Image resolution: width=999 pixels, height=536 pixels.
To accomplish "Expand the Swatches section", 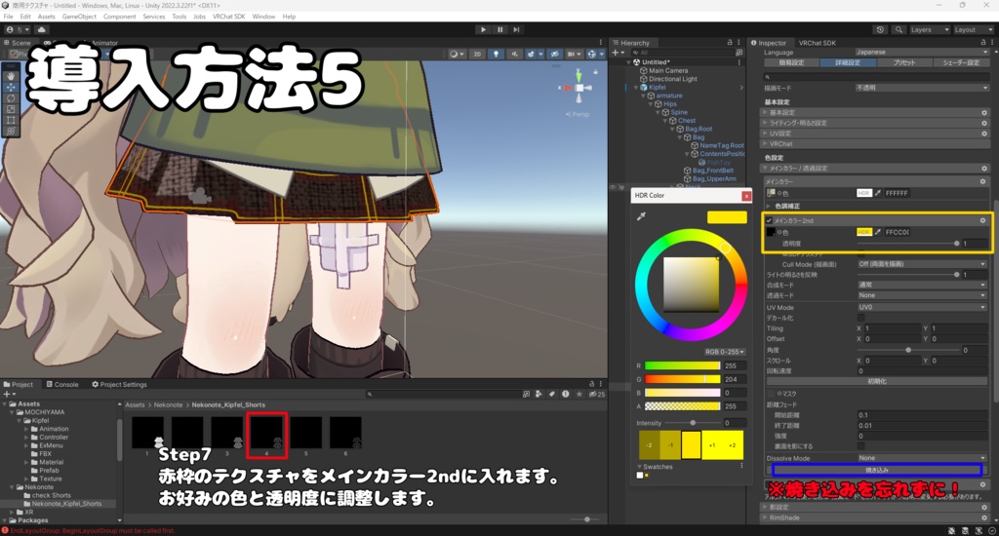I will click(640, 467).
